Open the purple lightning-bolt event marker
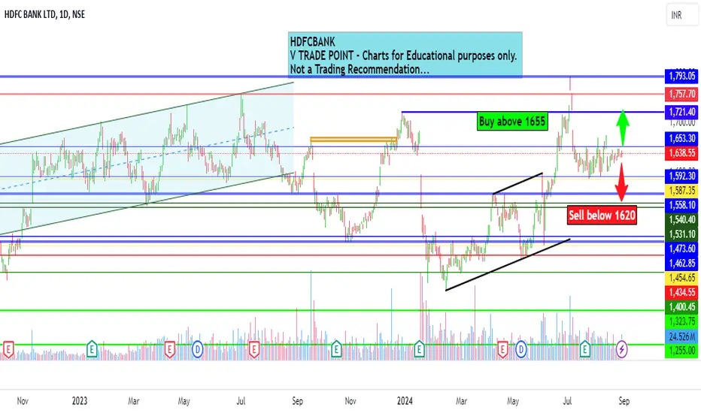This screenshot has width=701, height=413. point(621,349)
